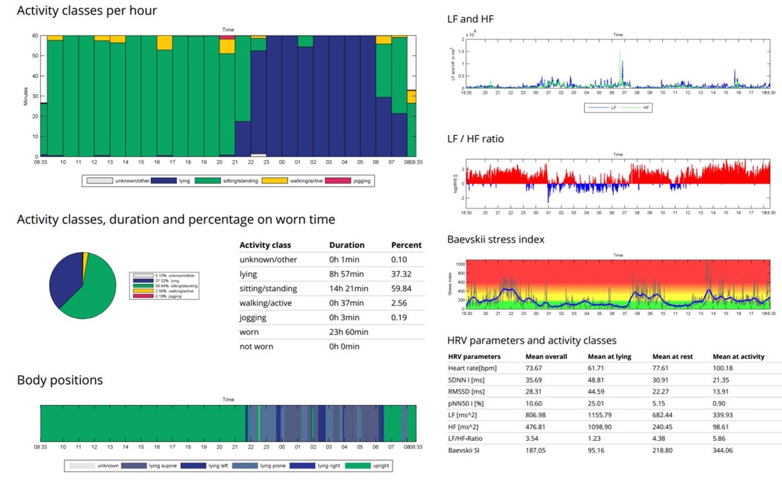The image size is (782, 480).
Task: Click the Body positions section heading
Action: click(x=60, y=380)
